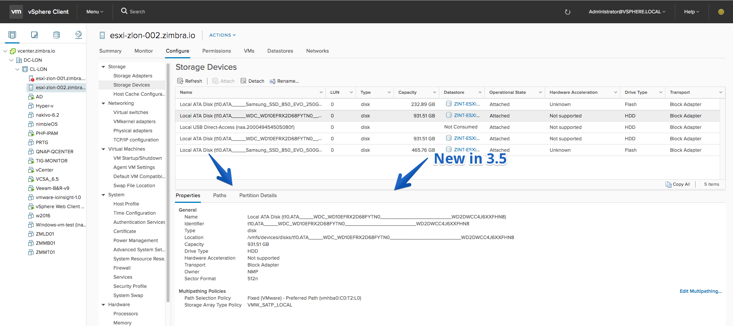Collapse the Hardware settings section
This screenshot has height=326, width=733.
click(103, 305)
